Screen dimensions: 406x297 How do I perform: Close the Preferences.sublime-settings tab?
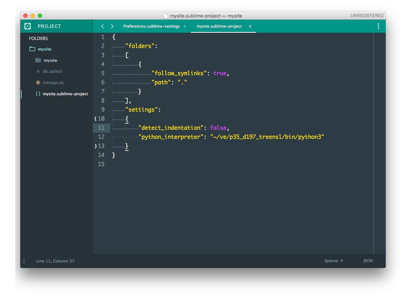[185, 27]
